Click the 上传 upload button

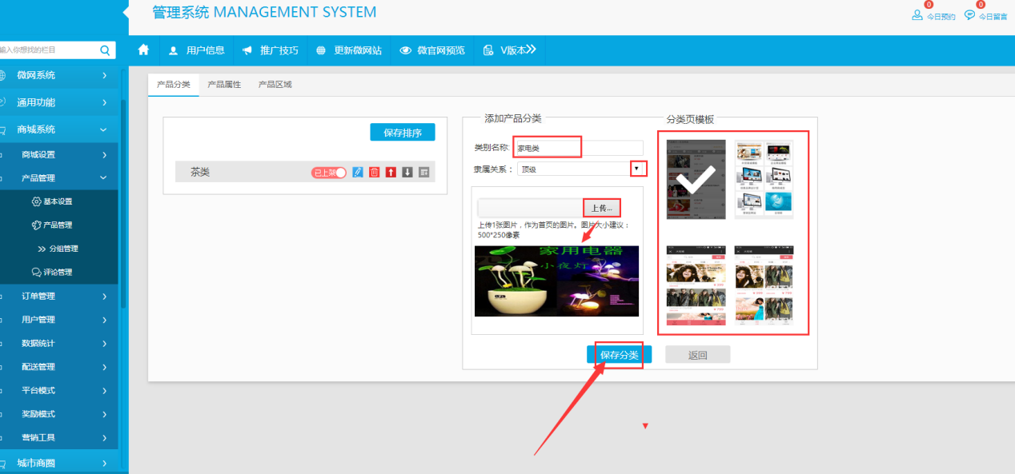click(x=602, y=208)
